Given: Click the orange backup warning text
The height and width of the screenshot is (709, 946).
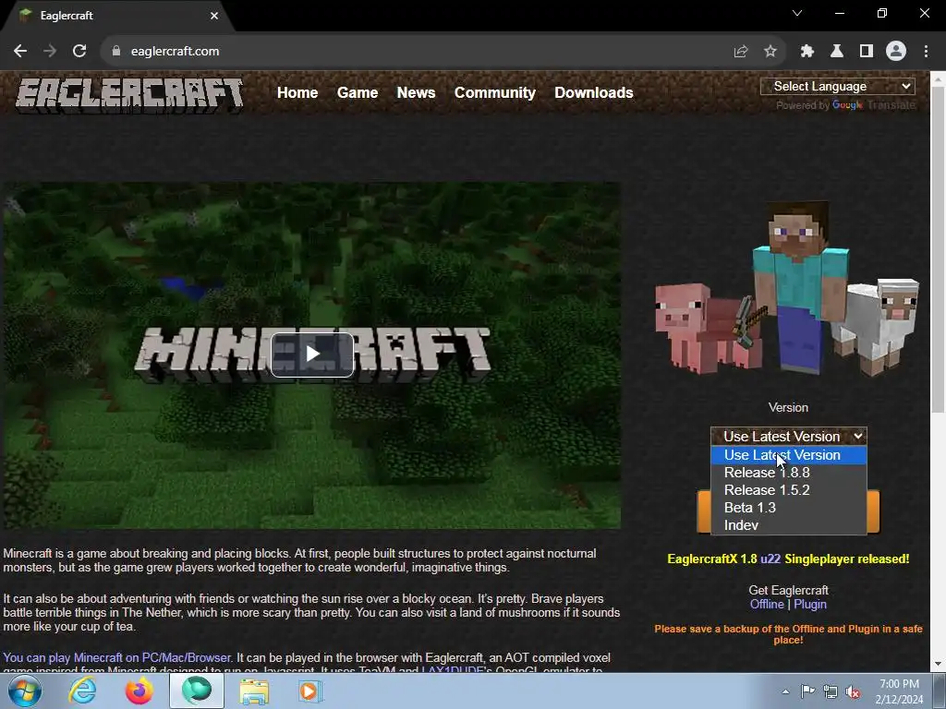Looking at the screenshot, I should [788, 634].
